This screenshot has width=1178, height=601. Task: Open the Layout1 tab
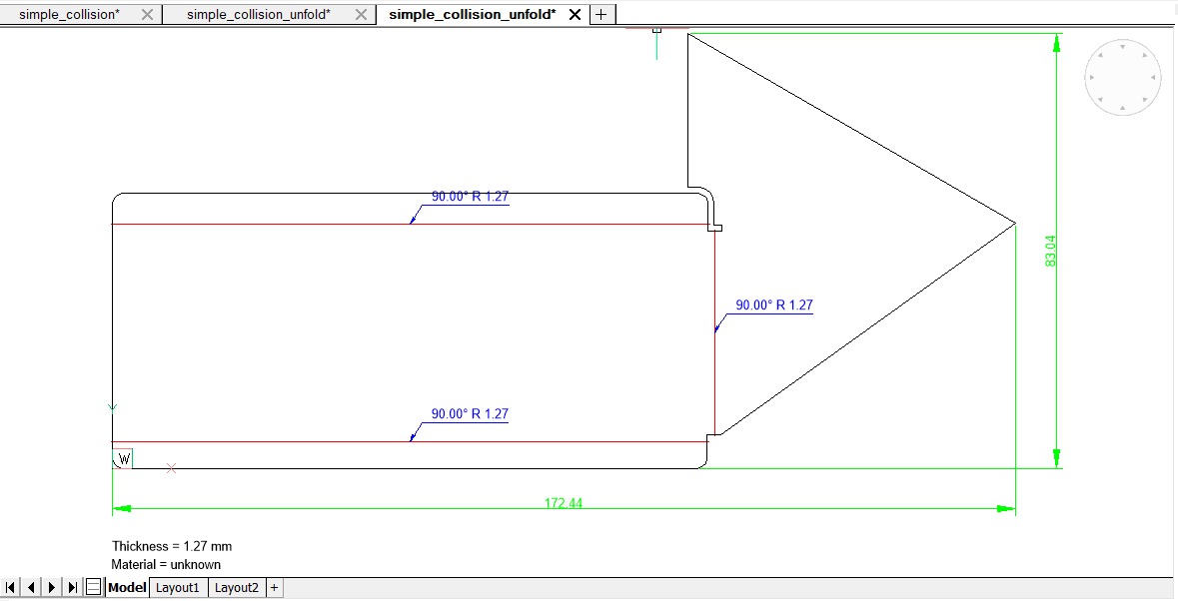point(178,587)
